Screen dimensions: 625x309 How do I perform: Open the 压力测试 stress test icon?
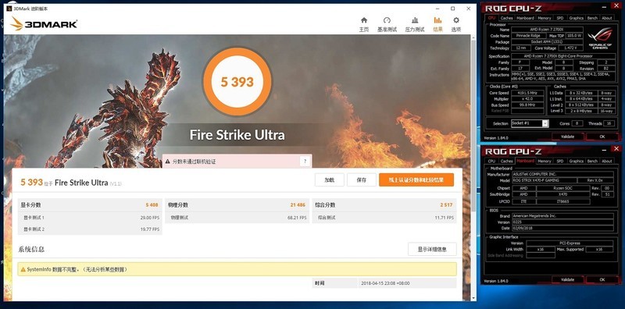coord(415,20)
